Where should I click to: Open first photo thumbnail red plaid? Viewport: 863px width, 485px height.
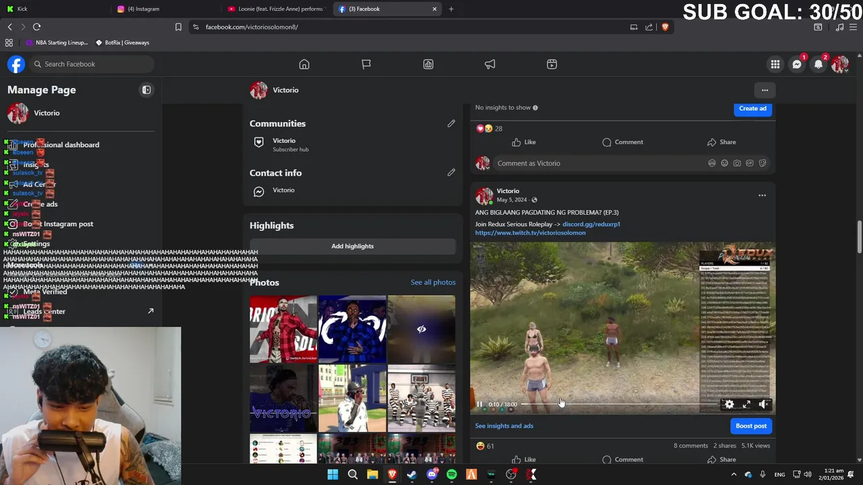pyautogui.click(x=283, y=329)
